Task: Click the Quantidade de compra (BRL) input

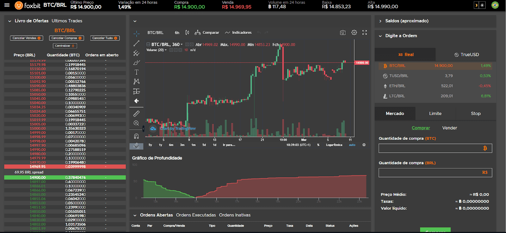Action: pos(435,173)
